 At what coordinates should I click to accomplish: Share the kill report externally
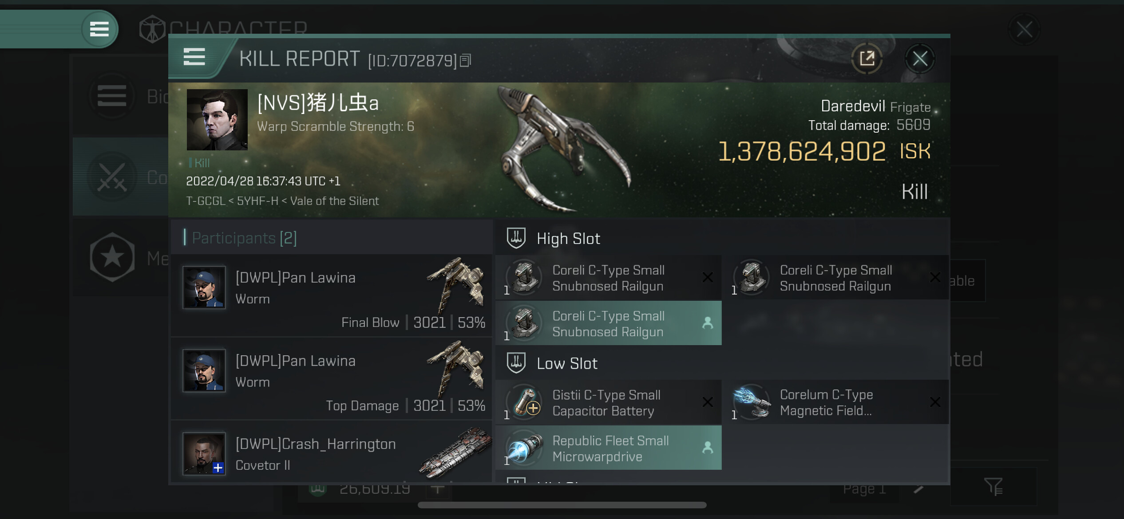pyautogui.click(x=867, y=59)
